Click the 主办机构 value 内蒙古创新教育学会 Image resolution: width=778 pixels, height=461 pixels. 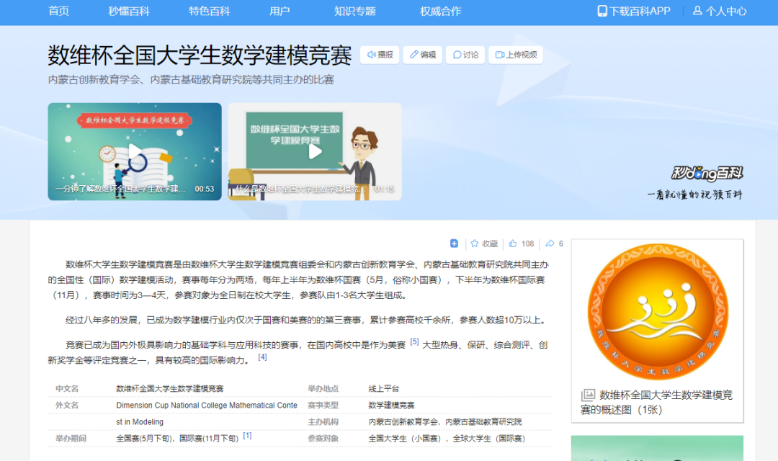(x=403, y=422)
